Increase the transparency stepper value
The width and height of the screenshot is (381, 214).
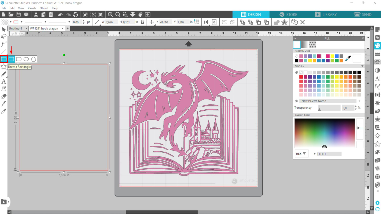coord(356,106)
